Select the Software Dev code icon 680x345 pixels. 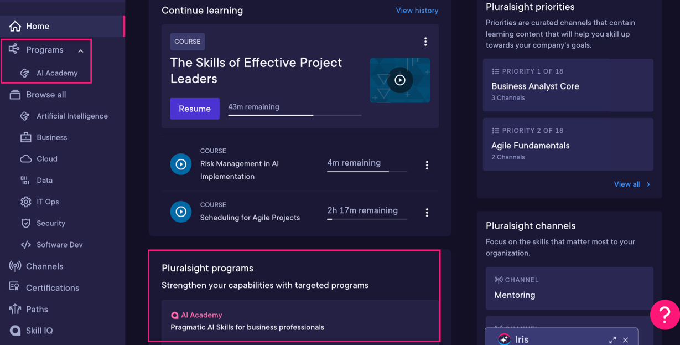(25, 245)
